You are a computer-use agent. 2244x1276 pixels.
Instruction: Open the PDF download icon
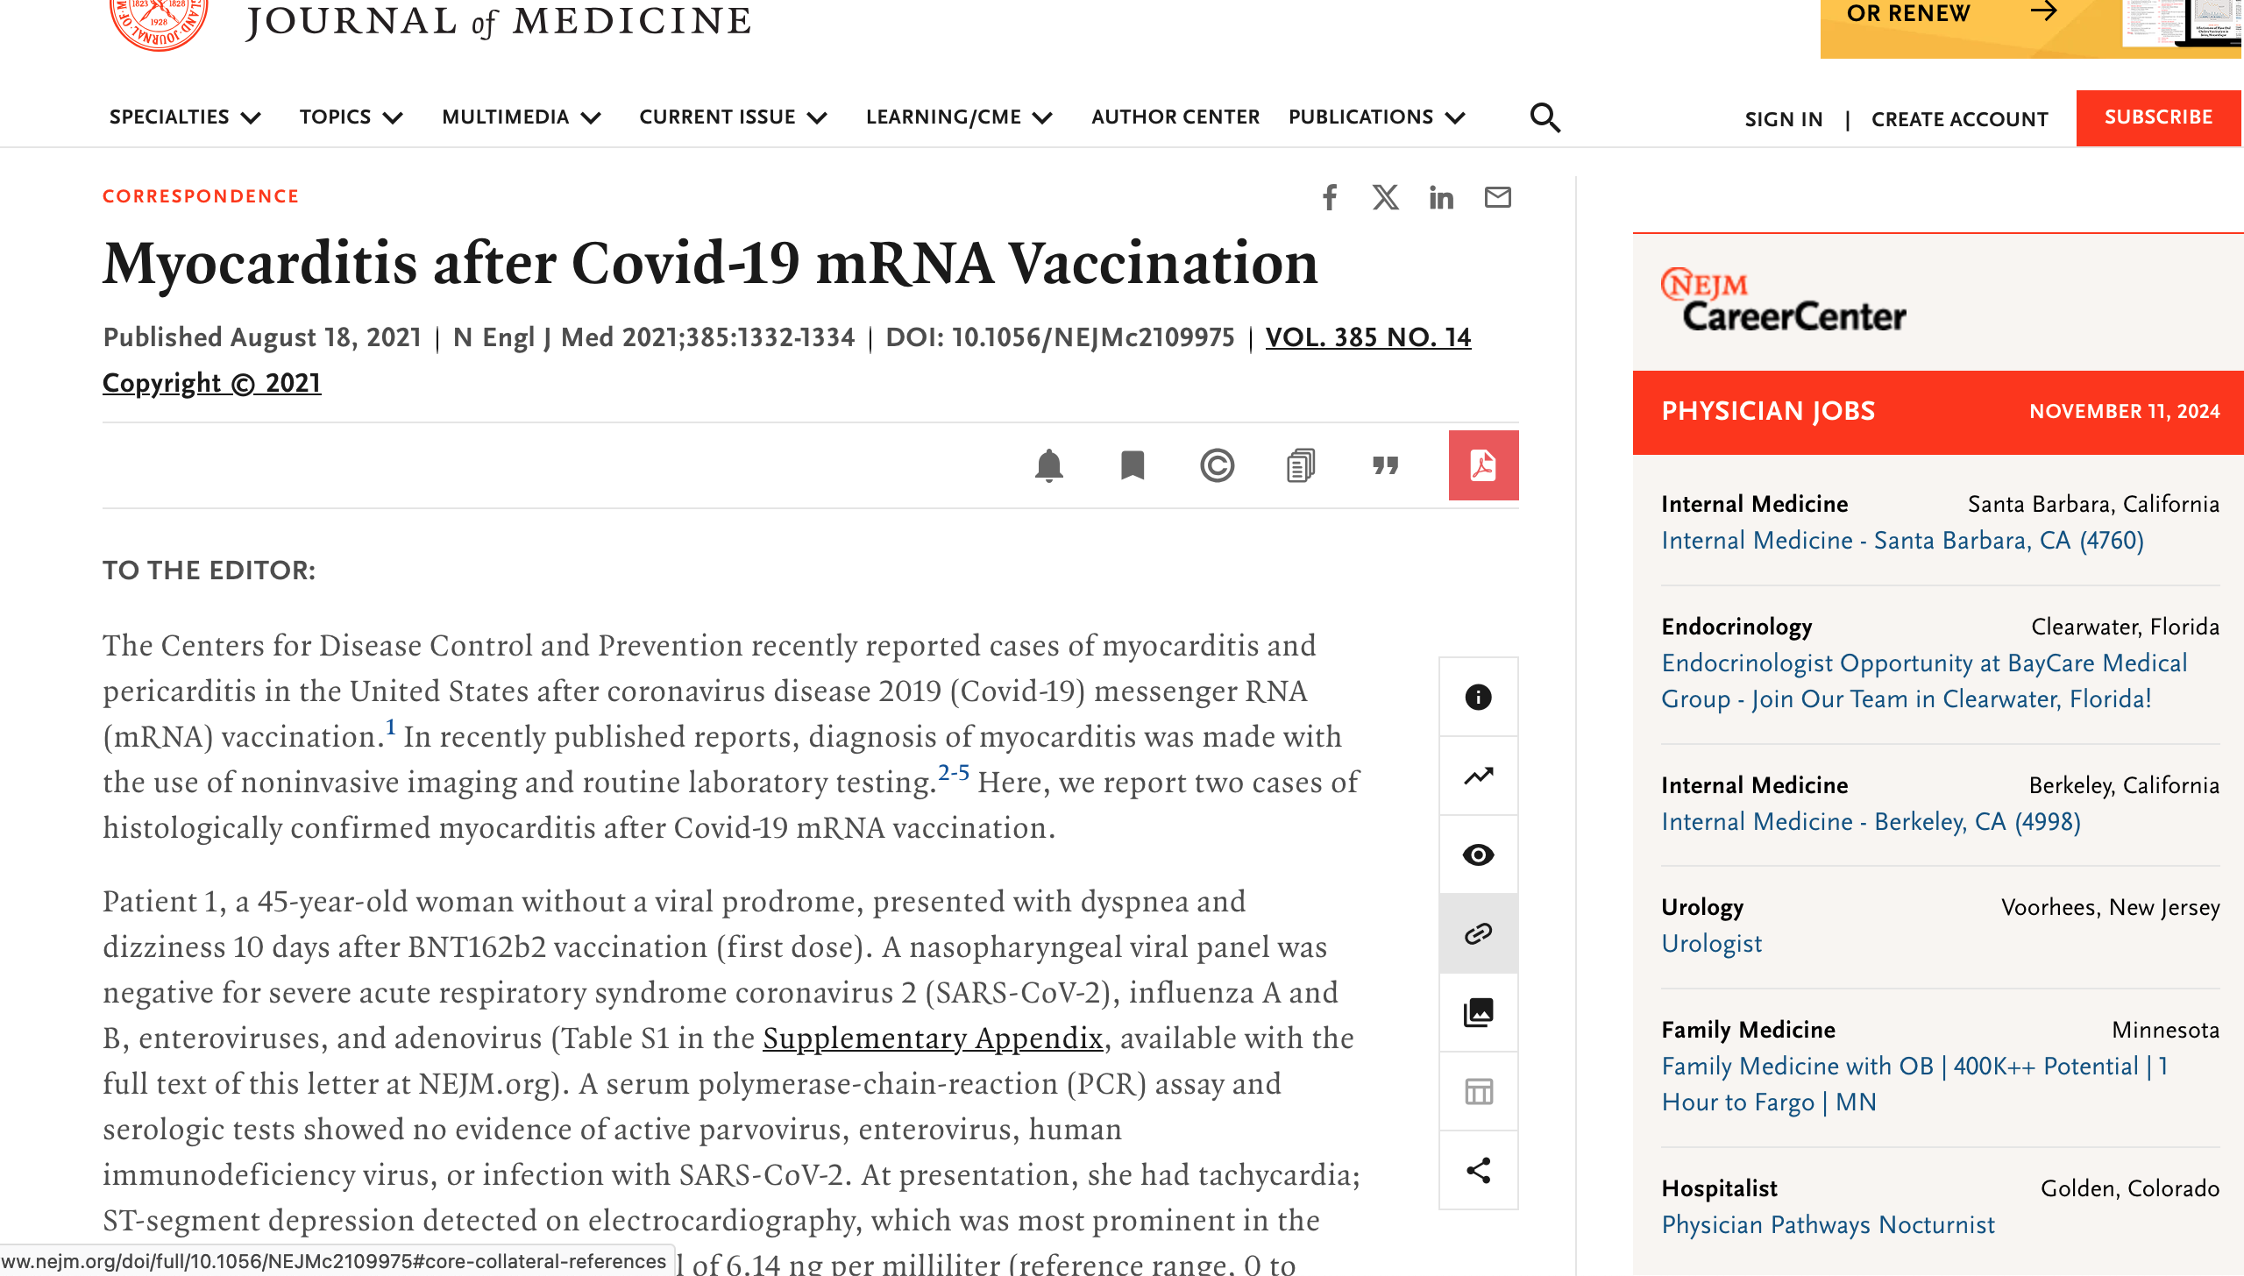pos(1482,465)
